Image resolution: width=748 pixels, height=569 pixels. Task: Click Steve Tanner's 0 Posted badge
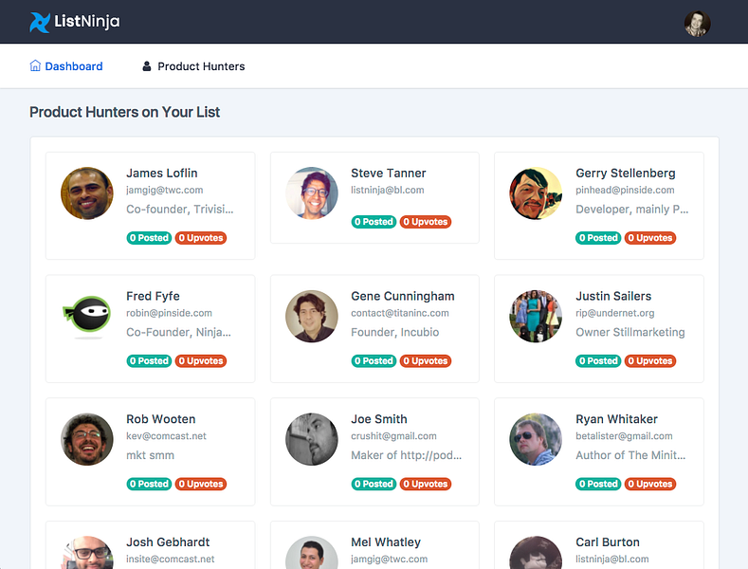pyautogui.click(x=374, y=222)
